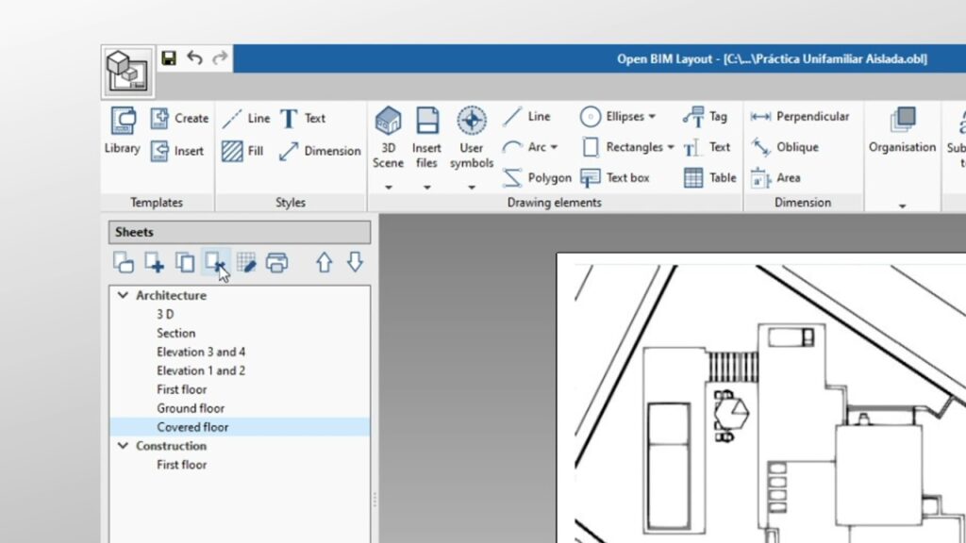966x543 pixels.
Task: Click the User symbols compass icon
Action: pyautogui.click(x=471, y=122)
